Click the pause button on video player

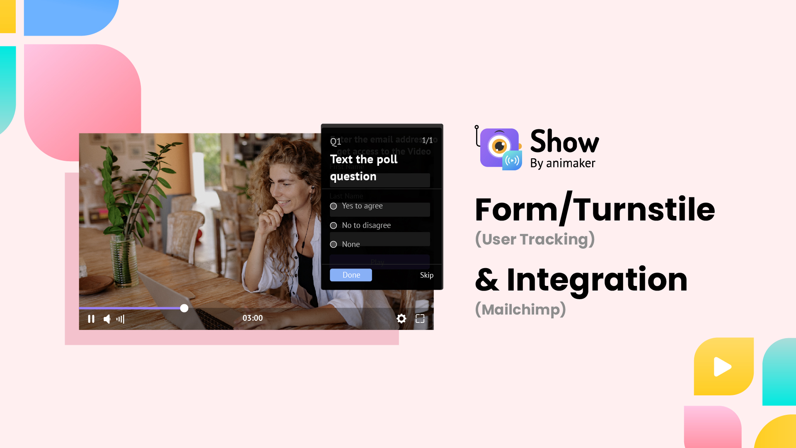pos(91,318)
